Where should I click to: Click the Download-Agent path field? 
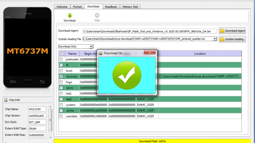pos(150,31)
